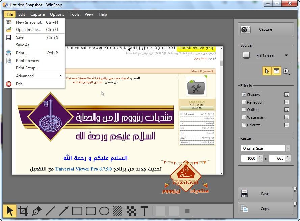The width and height of the screenshot is (300, 221).
Task: Click the snapshot preview vertical scrollbar
Action: [222, 111]
